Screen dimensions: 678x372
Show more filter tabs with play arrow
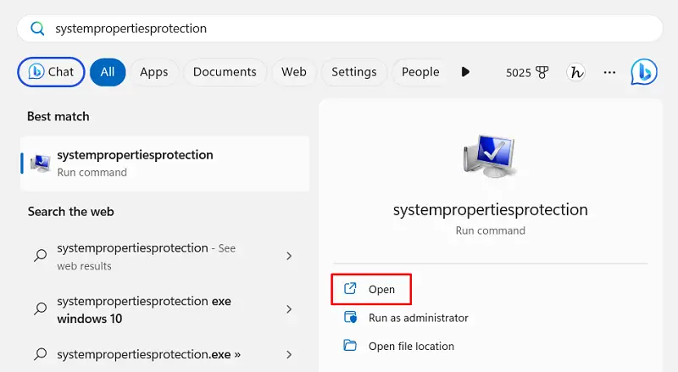[x=465, y=72]
